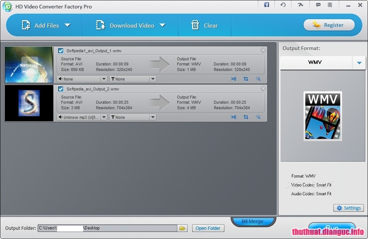Open the Settings button
368x239 pixels.
click(x=348, y=208)
